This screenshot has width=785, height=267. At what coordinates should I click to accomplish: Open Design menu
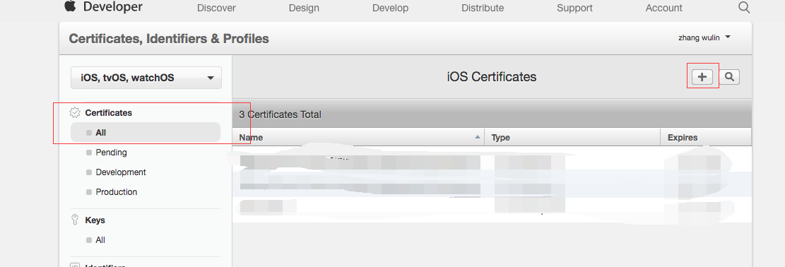305,8
